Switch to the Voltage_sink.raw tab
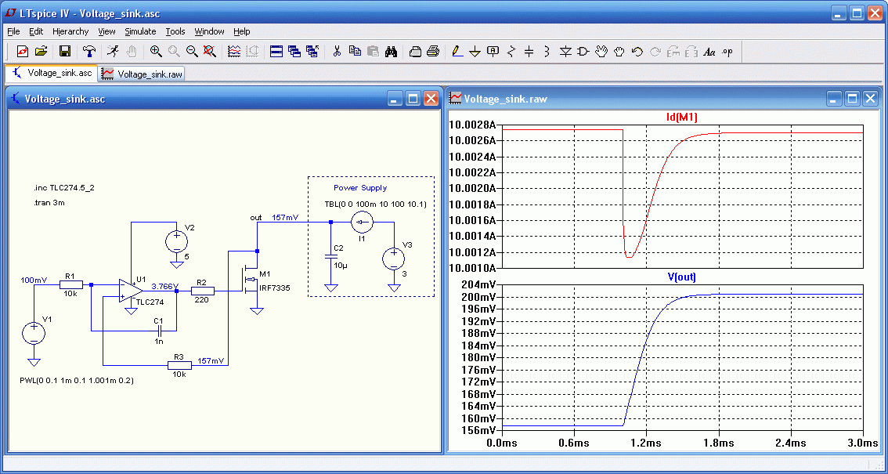 (x=142, y=74)
